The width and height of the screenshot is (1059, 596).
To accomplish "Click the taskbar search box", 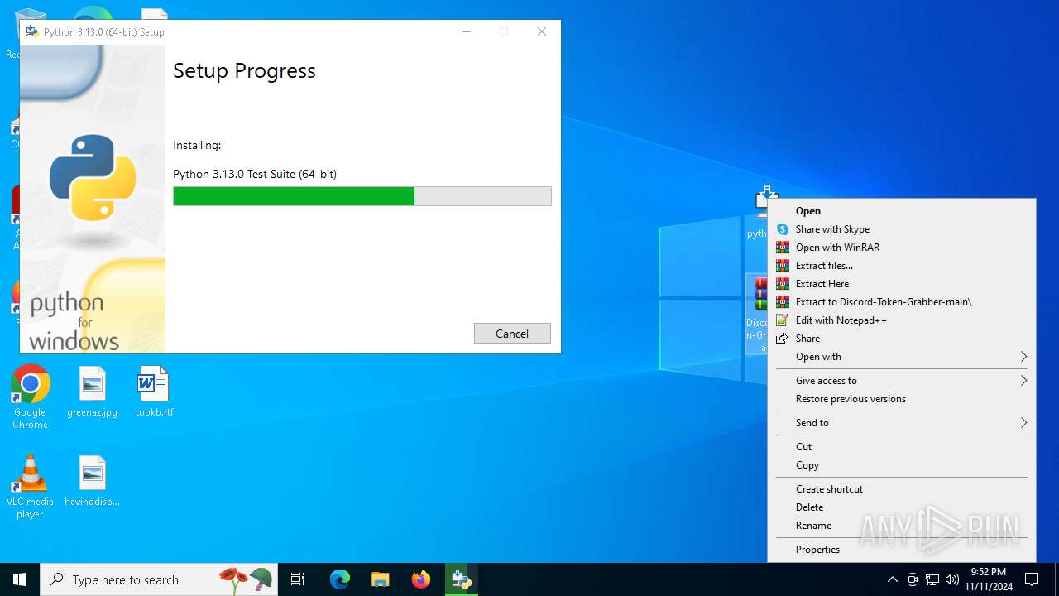I will pyautogui.click(x=161, y=579).
